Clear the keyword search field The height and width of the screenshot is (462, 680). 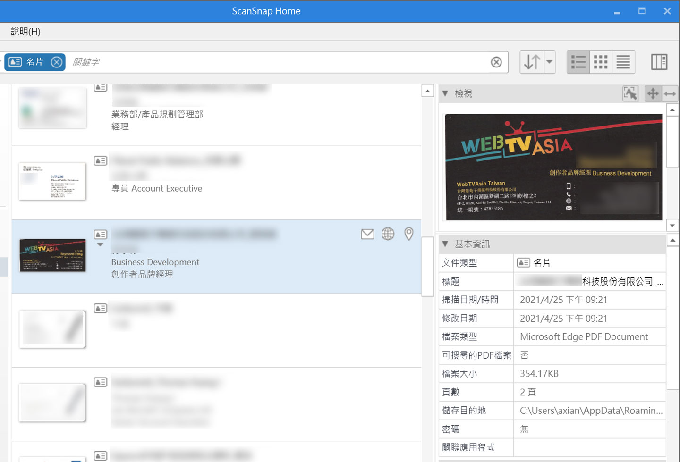496,62
